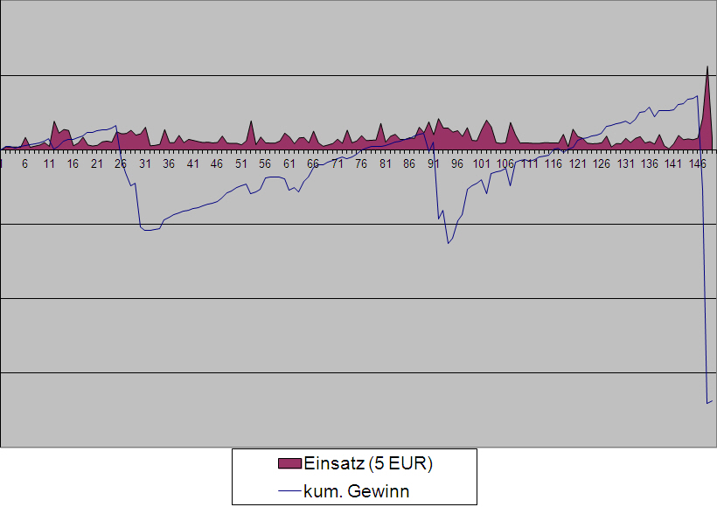Click the x-axis label 76

(361, 163)
